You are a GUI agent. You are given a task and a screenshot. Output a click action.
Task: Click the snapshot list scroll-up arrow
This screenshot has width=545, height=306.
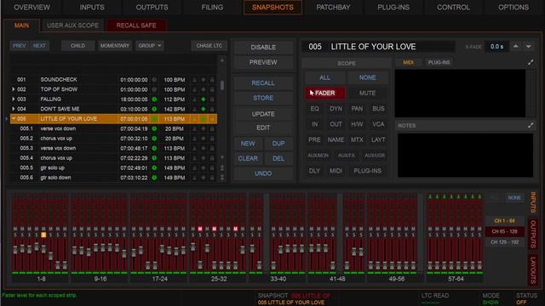[222, 60]
